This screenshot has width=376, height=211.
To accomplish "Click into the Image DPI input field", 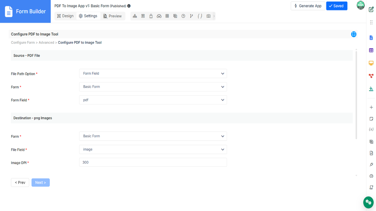I will [153, 162].
